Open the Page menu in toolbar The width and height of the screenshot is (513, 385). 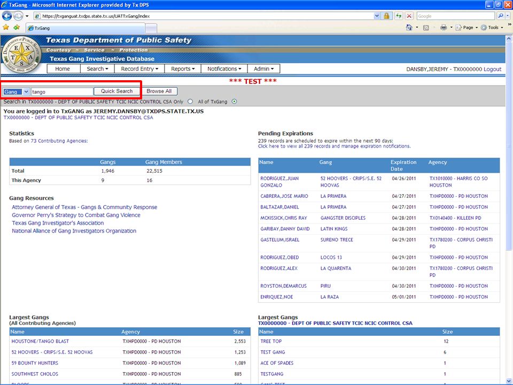[467, 27]
